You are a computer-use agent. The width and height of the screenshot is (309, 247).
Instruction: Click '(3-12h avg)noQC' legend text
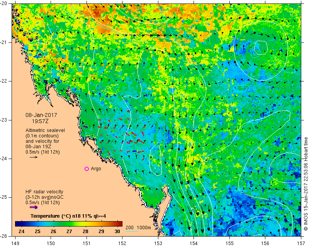44,197
